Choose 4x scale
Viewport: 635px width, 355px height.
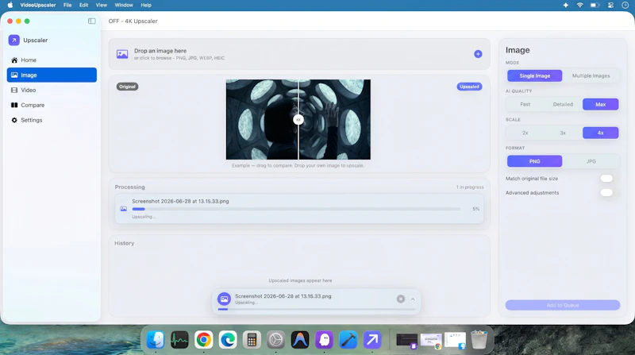click(x=601, y=133)
